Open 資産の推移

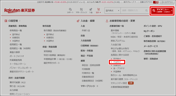[15, 52]
